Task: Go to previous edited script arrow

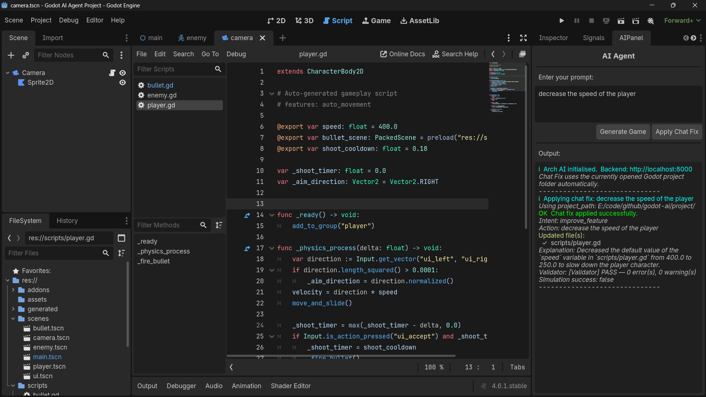Action: [x=493, y=54]
